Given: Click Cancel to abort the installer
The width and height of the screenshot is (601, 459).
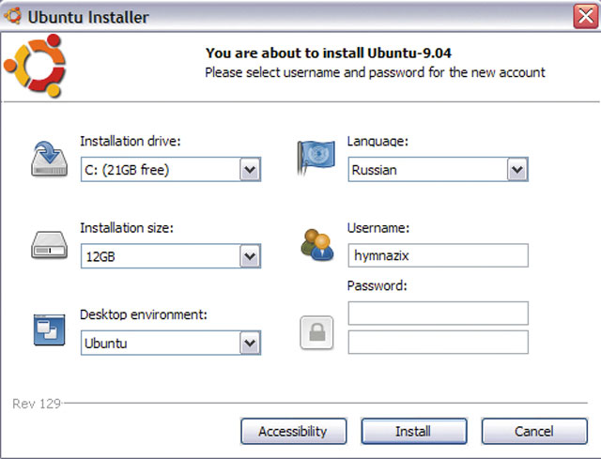Looking at the screenshot, I should 534,432.
